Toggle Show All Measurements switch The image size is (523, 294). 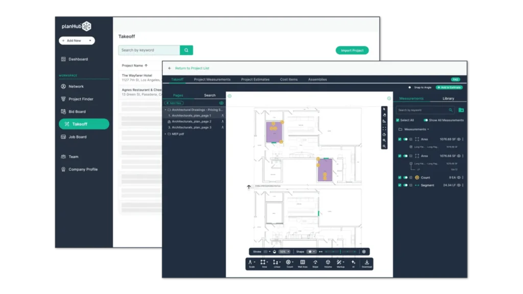coord(425,120)
